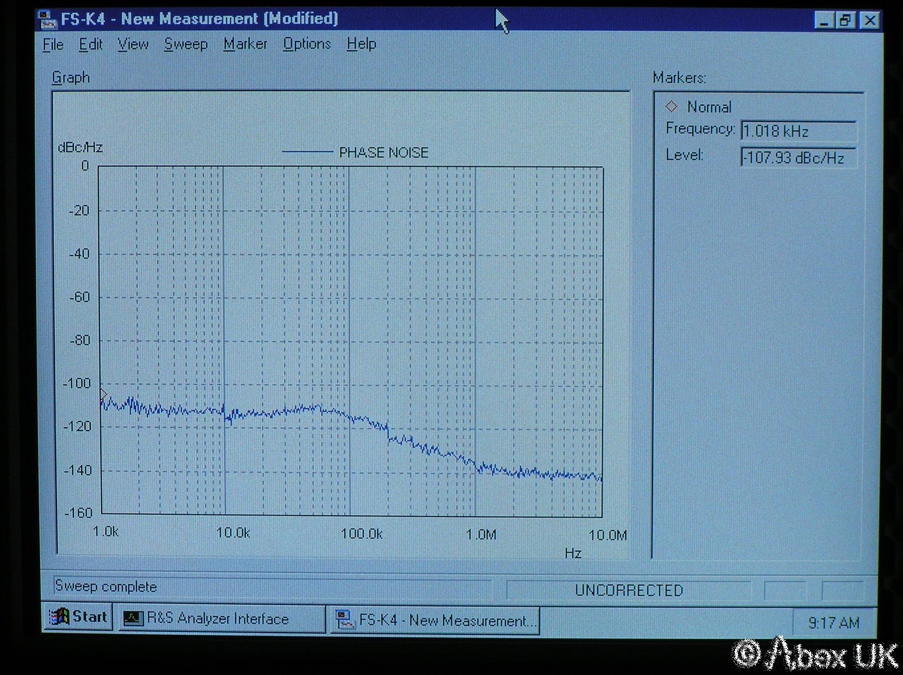Click the red diamond Normal marker icon
Screen dimensions: 903x675
tap(672, 107)
